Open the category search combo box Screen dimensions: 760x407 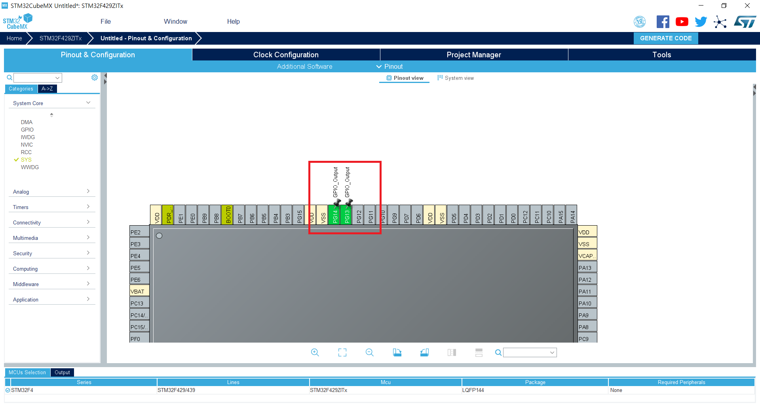click(x=38, y=78)
